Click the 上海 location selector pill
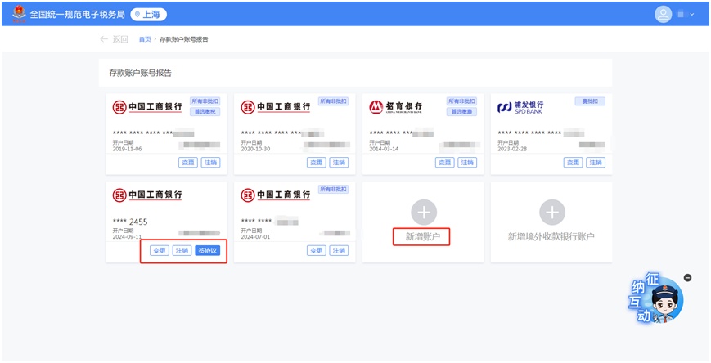 (x=148, y=14)
